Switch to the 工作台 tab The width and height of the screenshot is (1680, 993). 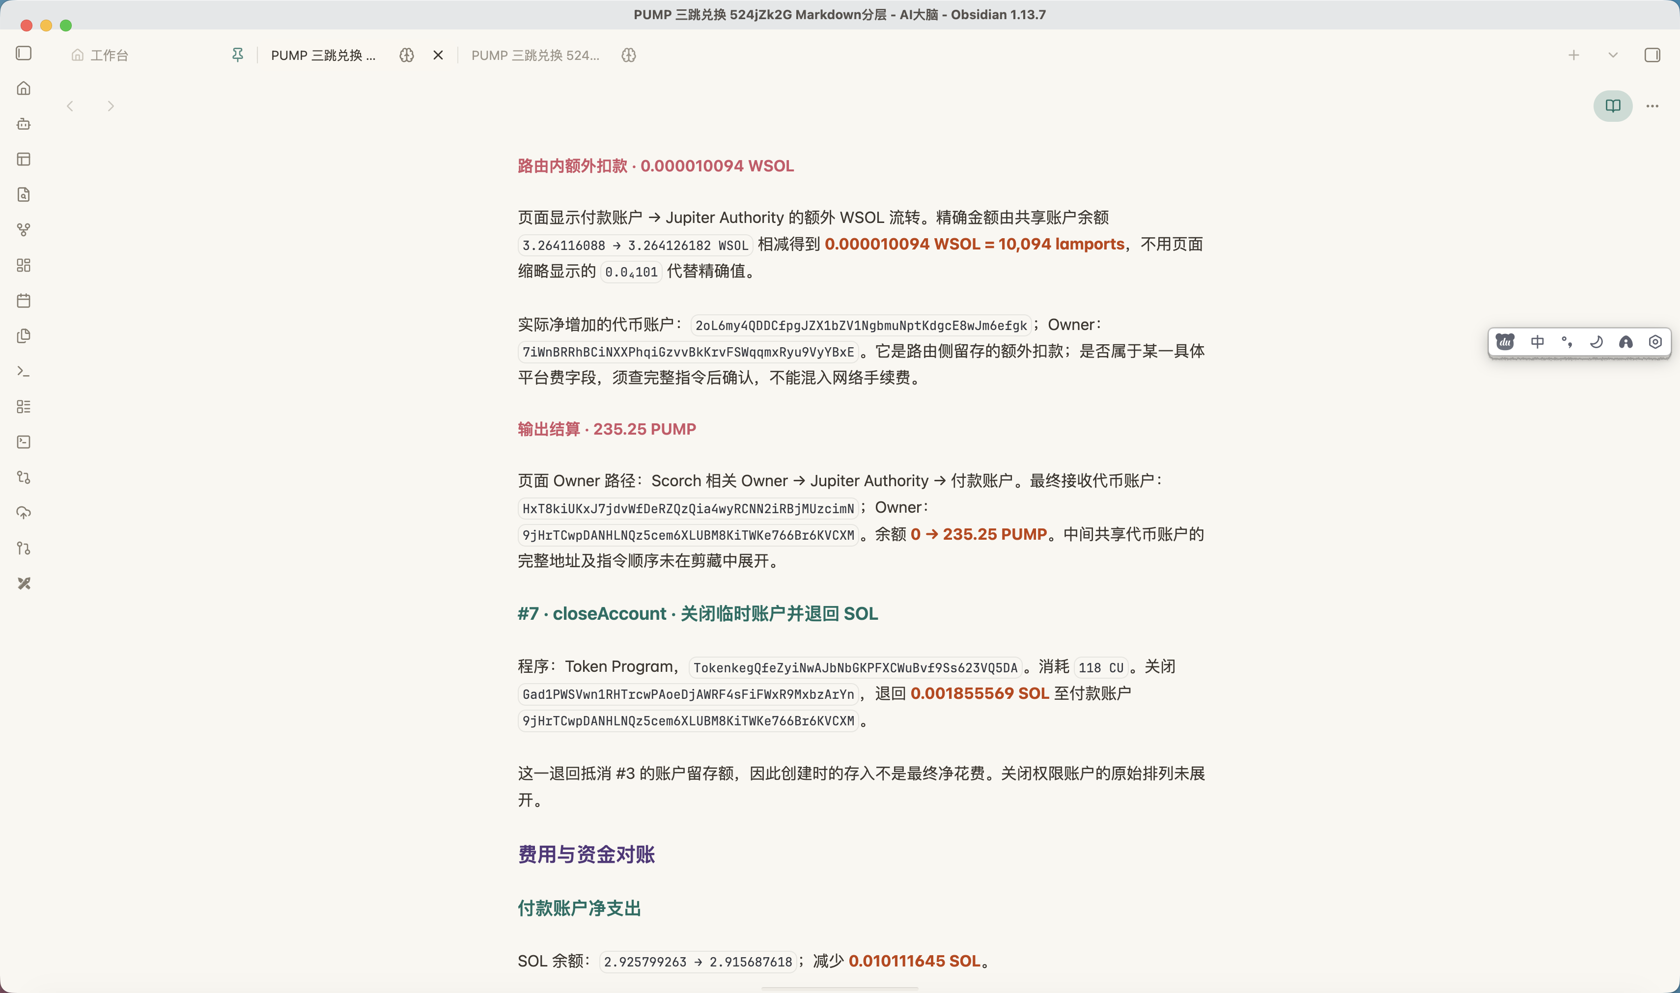pyautogui.click(x=109, y=55)
